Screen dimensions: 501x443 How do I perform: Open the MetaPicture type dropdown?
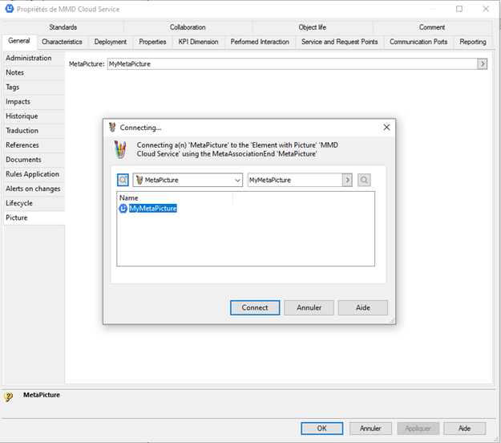[237, 181]
